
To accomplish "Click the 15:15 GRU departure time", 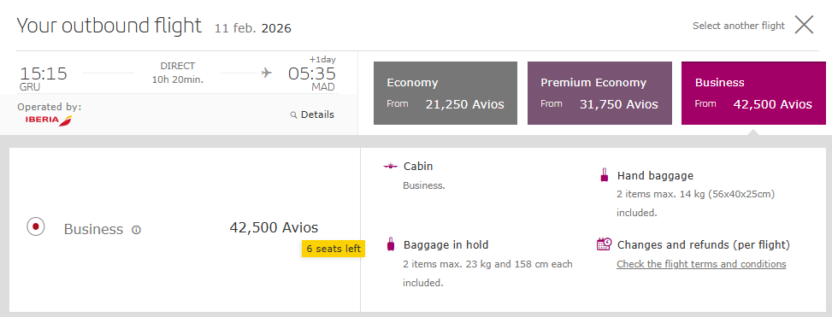I will point(44,78).
